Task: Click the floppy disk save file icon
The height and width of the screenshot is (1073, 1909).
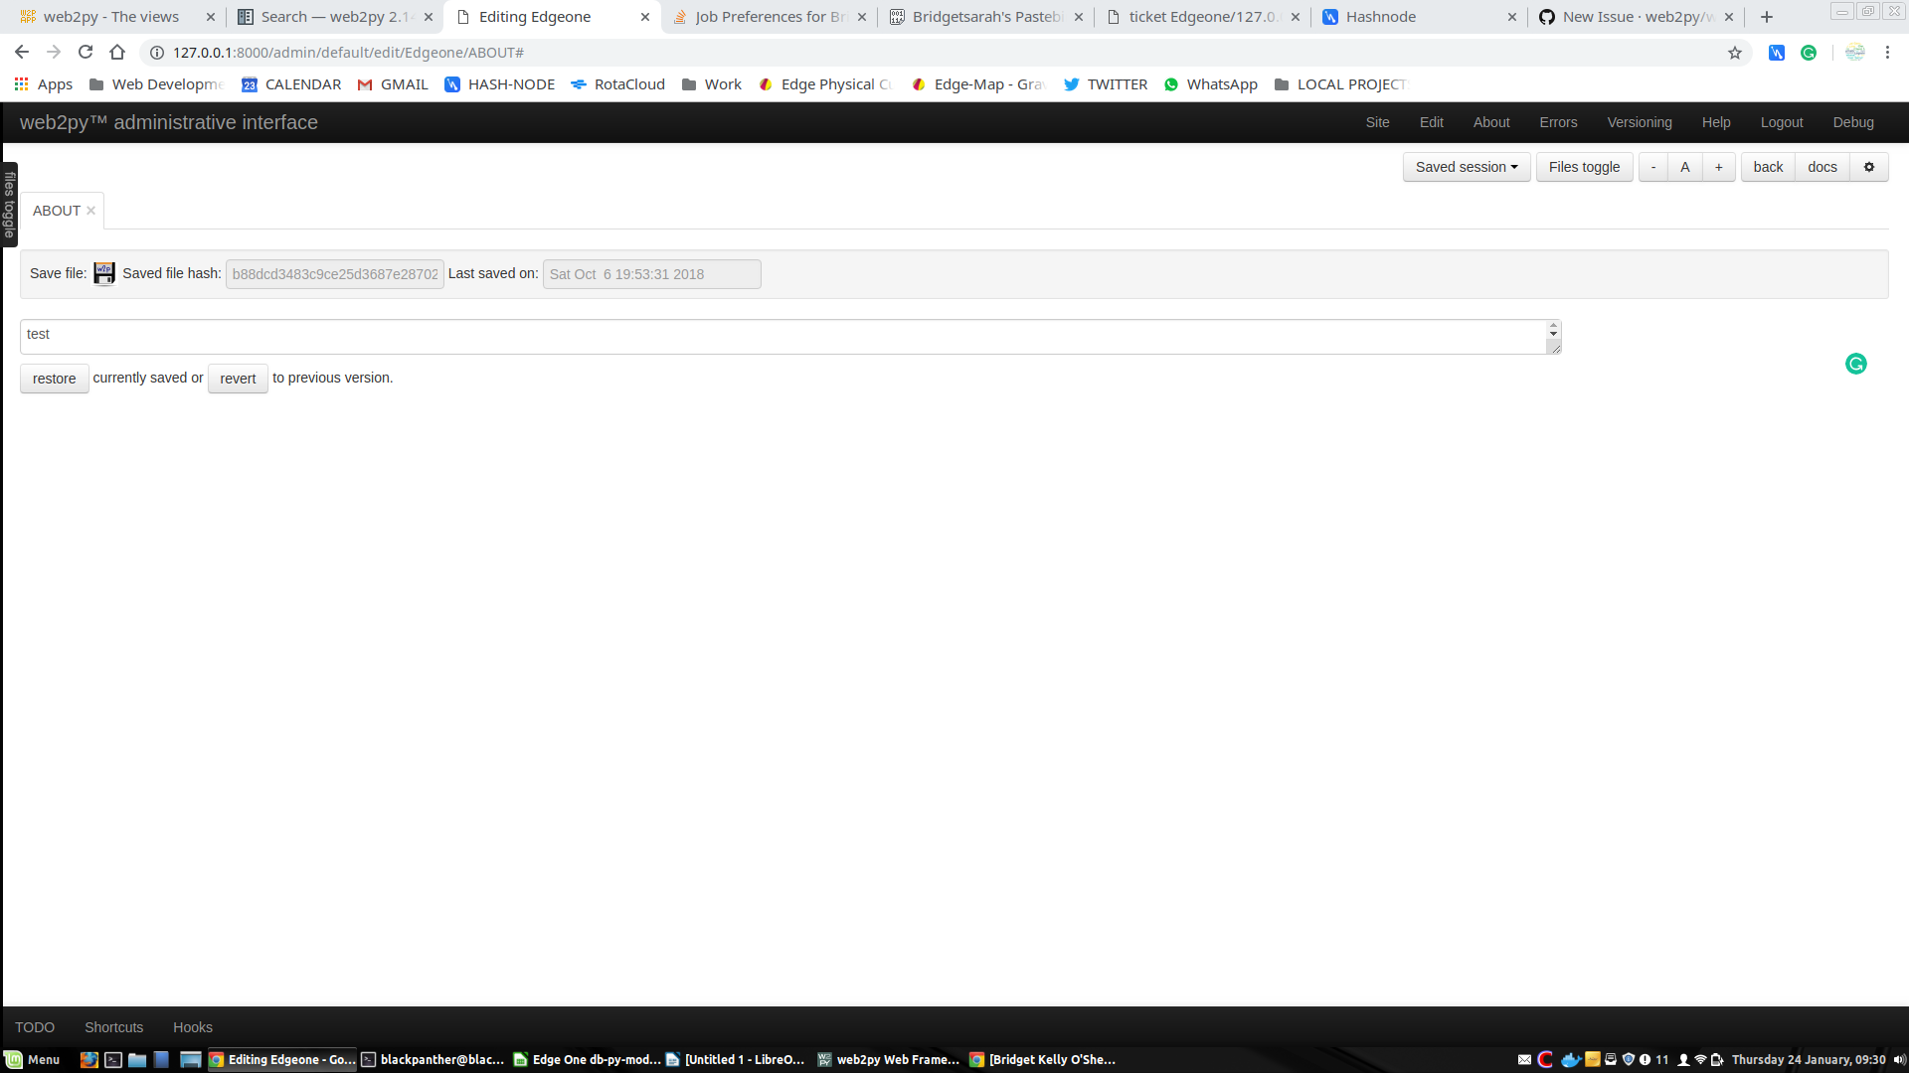Action: 104,274
